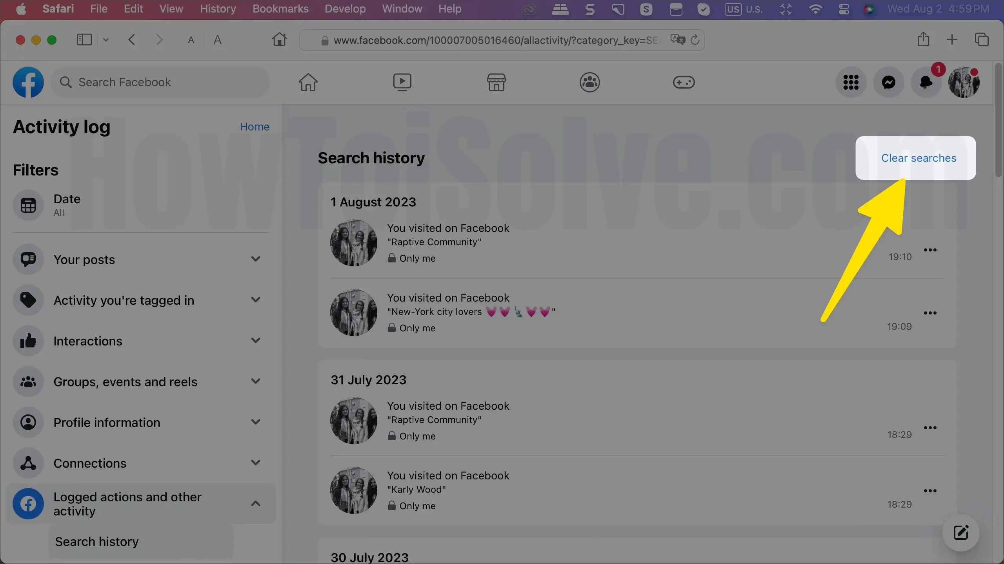This screenshot has height=564, width=1004.
Task: Go forward in Safari
Action: tap(159, 40)
